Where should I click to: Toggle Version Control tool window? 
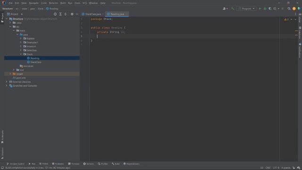coord(16,164)
